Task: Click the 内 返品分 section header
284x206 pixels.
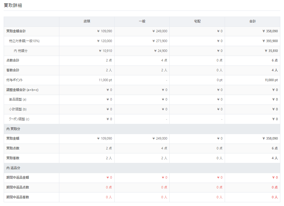Action: (13, 168)
